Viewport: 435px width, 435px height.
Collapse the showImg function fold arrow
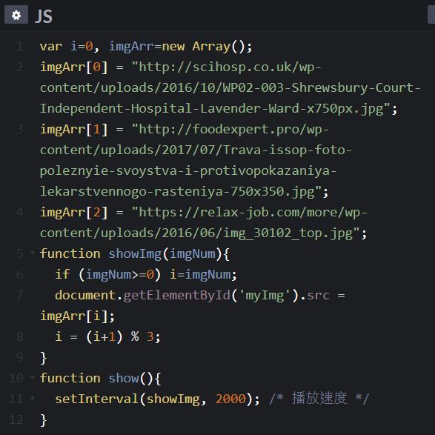[x=33, y=253]
